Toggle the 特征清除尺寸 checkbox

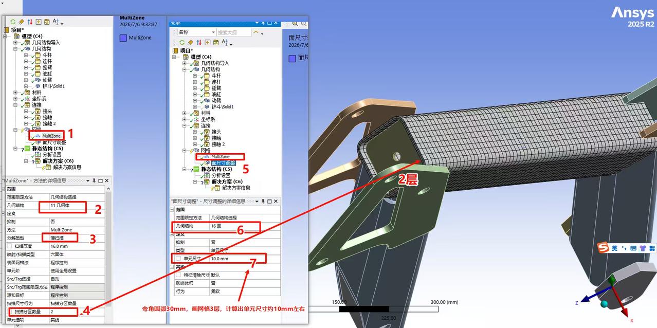178,275
